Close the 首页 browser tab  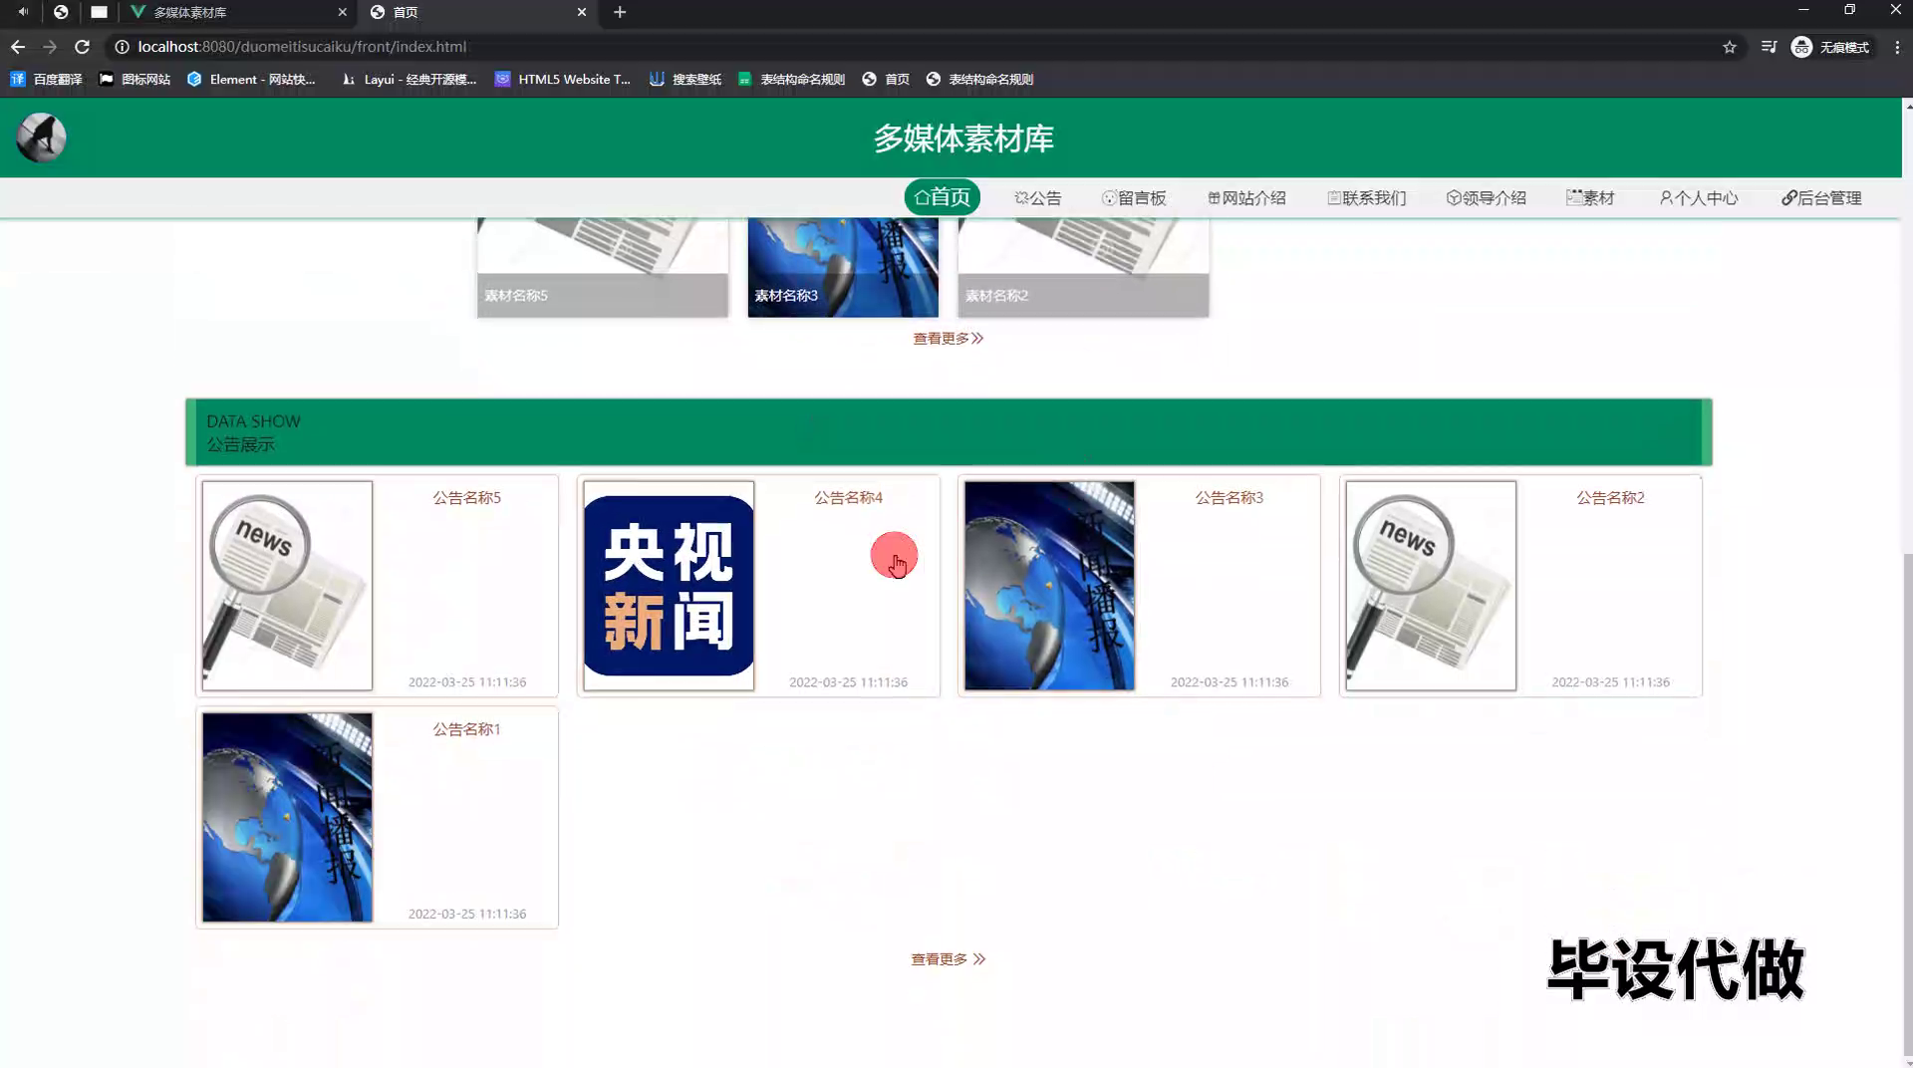click(x=582, y=12)
